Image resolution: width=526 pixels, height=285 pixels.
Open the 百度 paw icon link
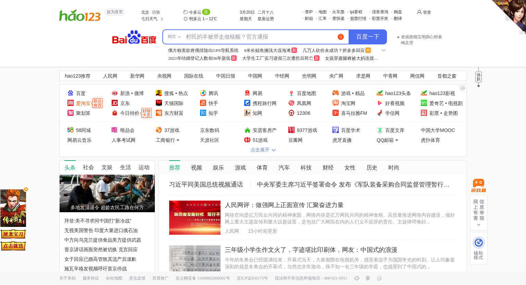tap(71, 93)
